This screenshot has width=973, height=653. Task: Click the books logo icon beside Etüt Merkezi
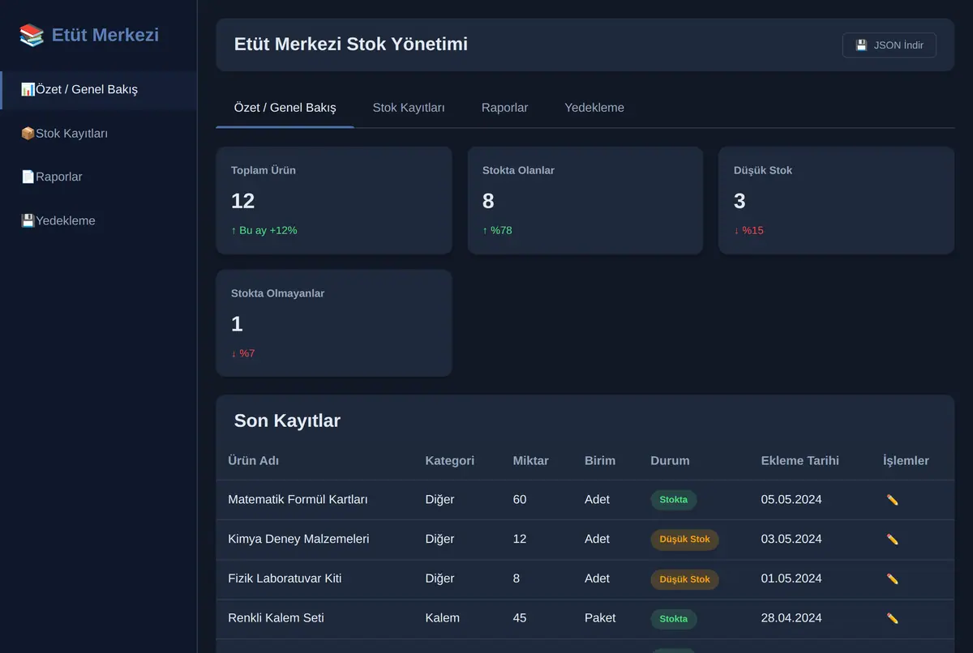32,35
